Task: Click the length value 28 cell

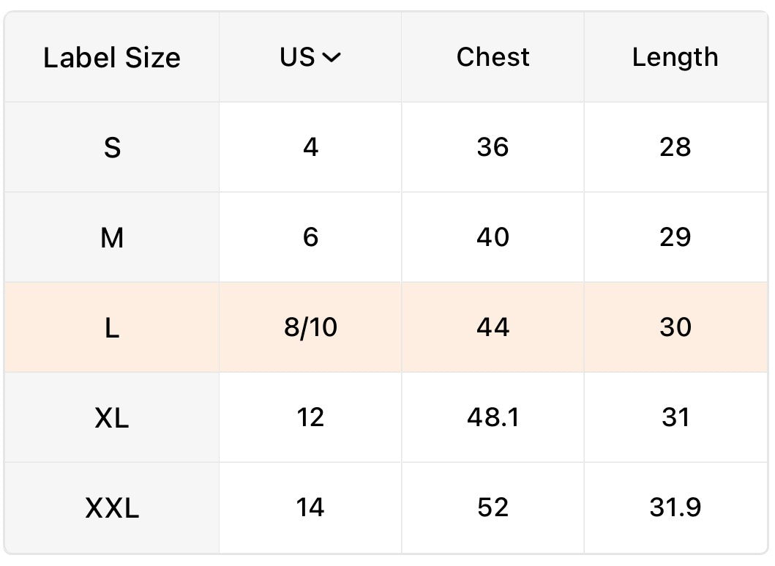Action: (675, 147)
